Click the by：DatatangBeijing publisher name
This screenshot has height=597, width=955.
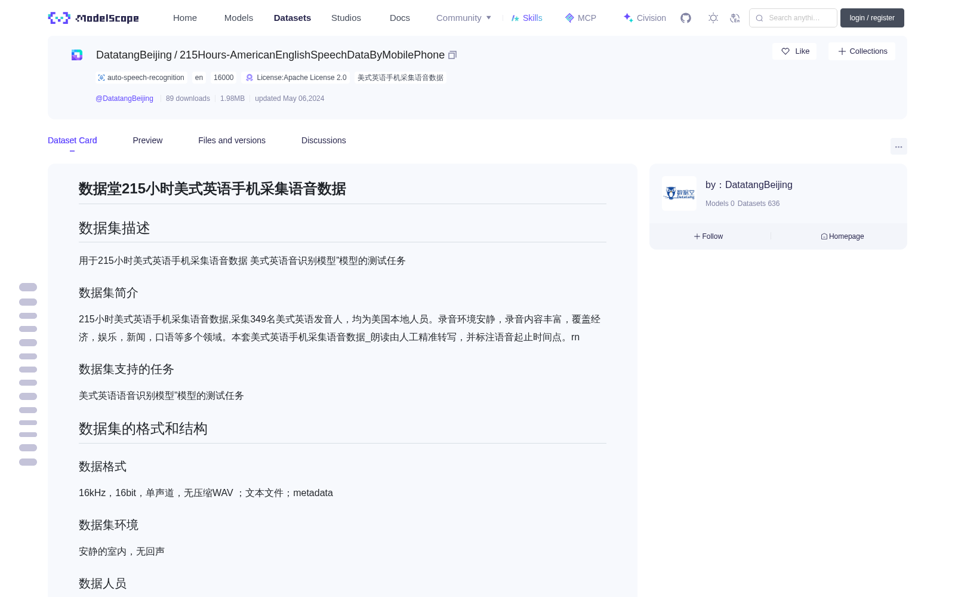click(x=749, y=185)
